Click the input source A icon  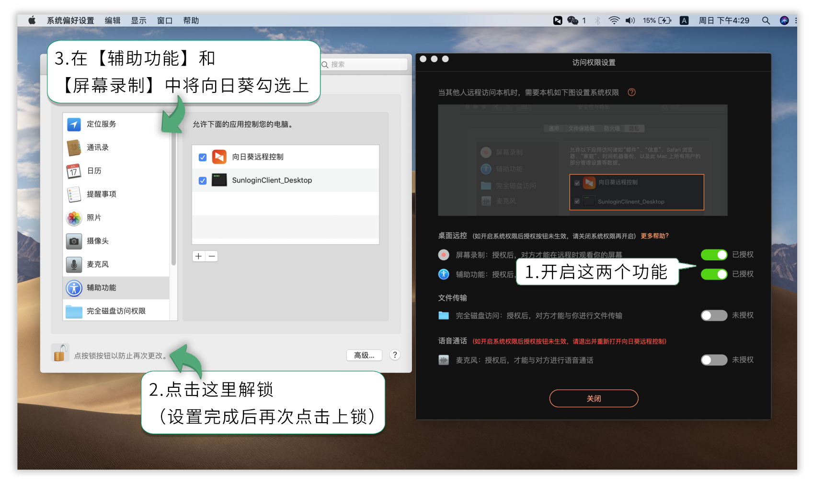[684, 20]
